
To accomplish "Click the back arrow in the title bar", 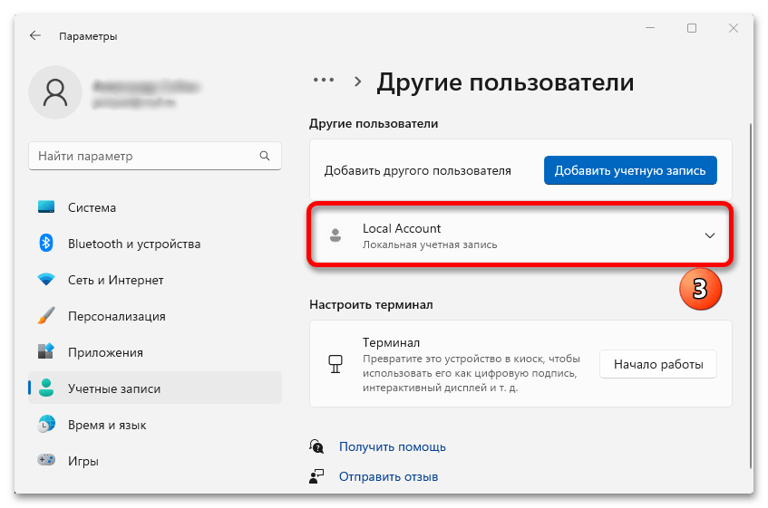I will pos(35,36).
